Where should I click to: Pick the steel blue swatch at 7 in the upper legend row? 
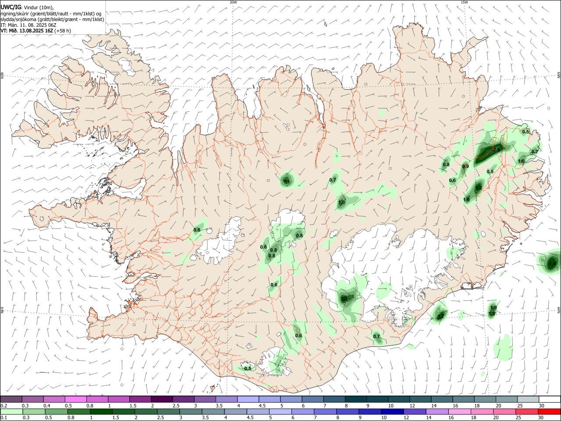pyautogui.click(x=334, y=399)
